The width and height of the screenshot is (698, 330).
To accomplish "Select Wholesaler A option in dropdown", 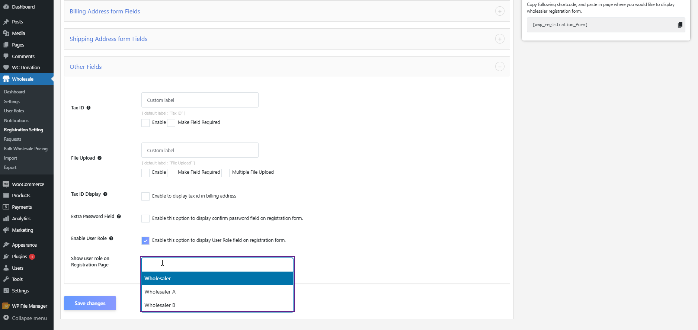I will coord(217,292).
